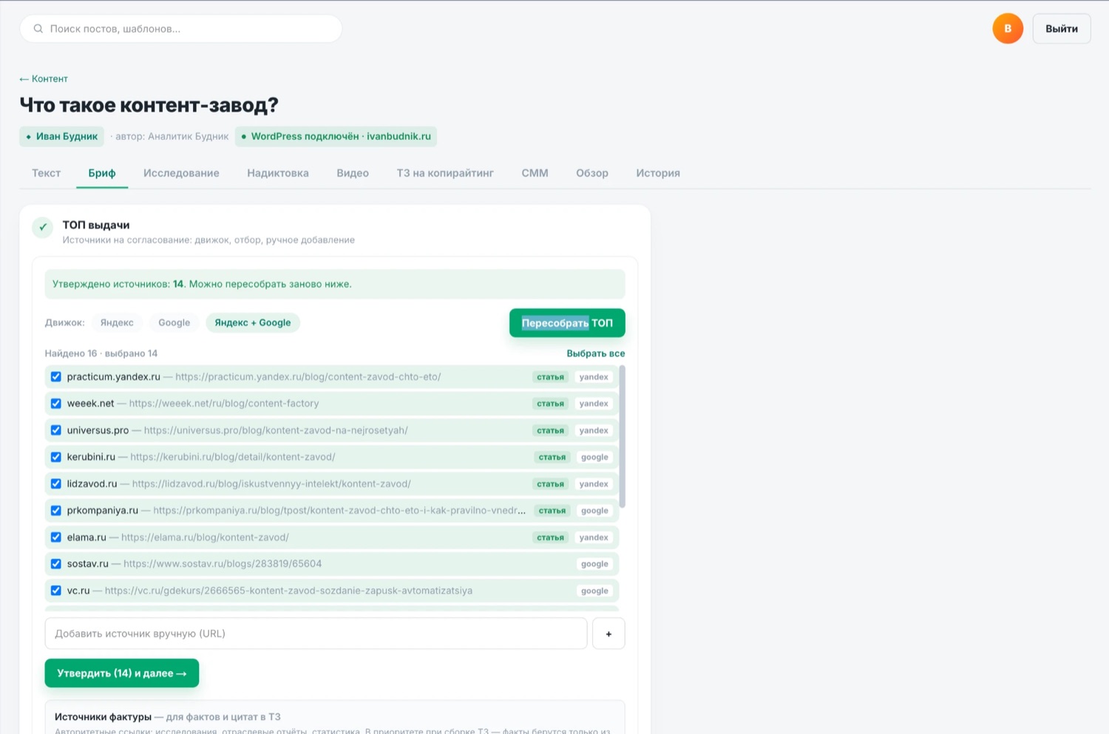
Task: Click the sources list scrollbar
Action: (x=623, y=436)
